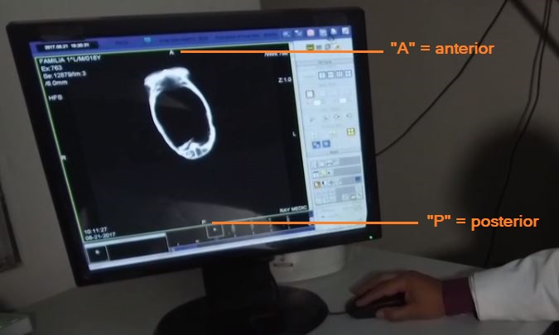Click the yellow grid icon in the tool panel

pyautogui.click(x=349, y=132)
